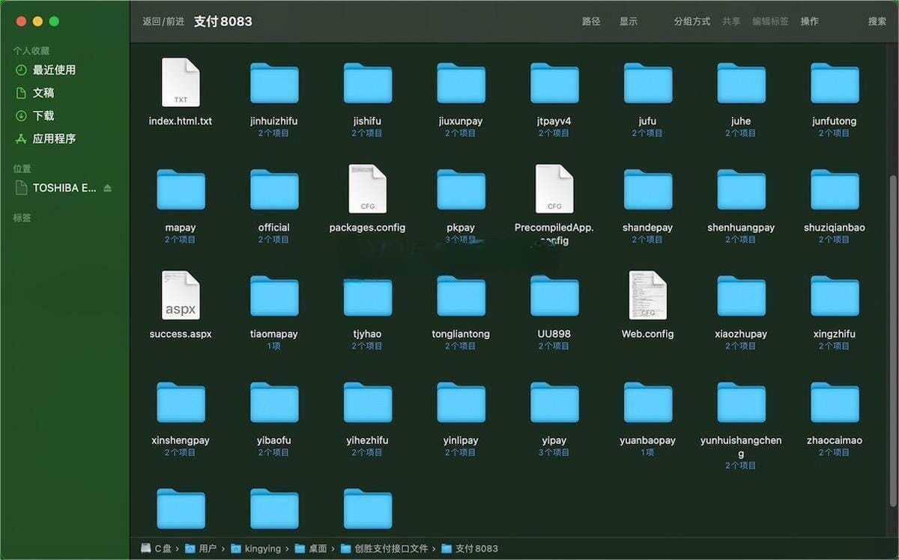Viewport: 899px width, 560px height.
Task: Click the 搜索 search button
Action: click(877, 22)
